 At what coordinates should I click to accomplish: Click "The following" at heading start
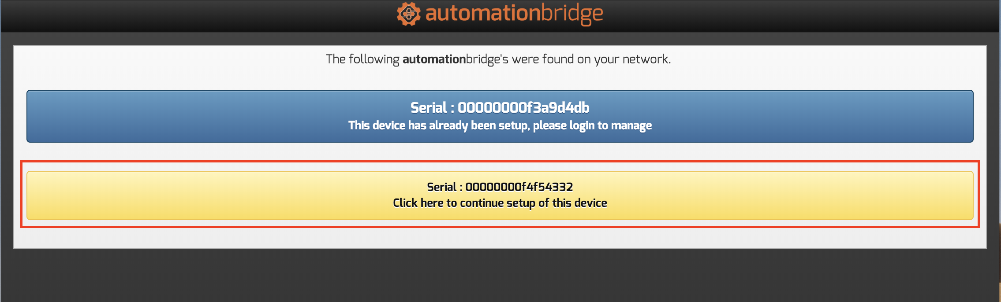click(362, 59)
